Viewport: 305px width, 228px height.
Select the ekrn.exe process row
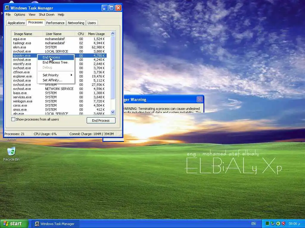click(59, 47)
